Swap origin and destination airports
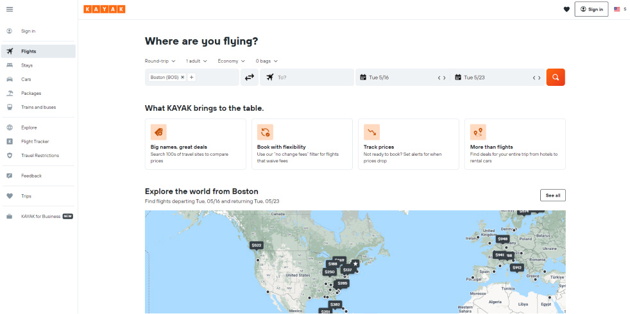 pos(250,78)
